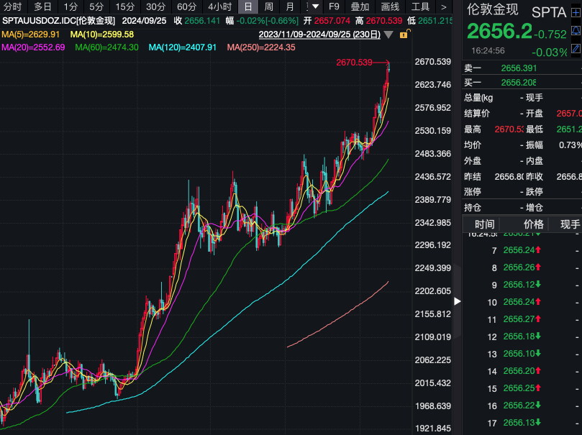Open the 工具 tools menu
Image resolution: width=582 pixels, height=435 pixels.
(420, 6)
